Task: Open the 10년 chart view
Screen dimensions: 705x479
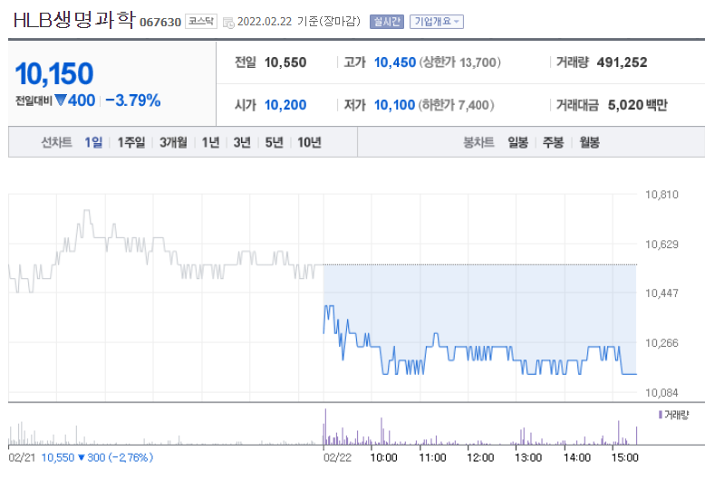Action: pyautogui.click(x=309, y=142)
